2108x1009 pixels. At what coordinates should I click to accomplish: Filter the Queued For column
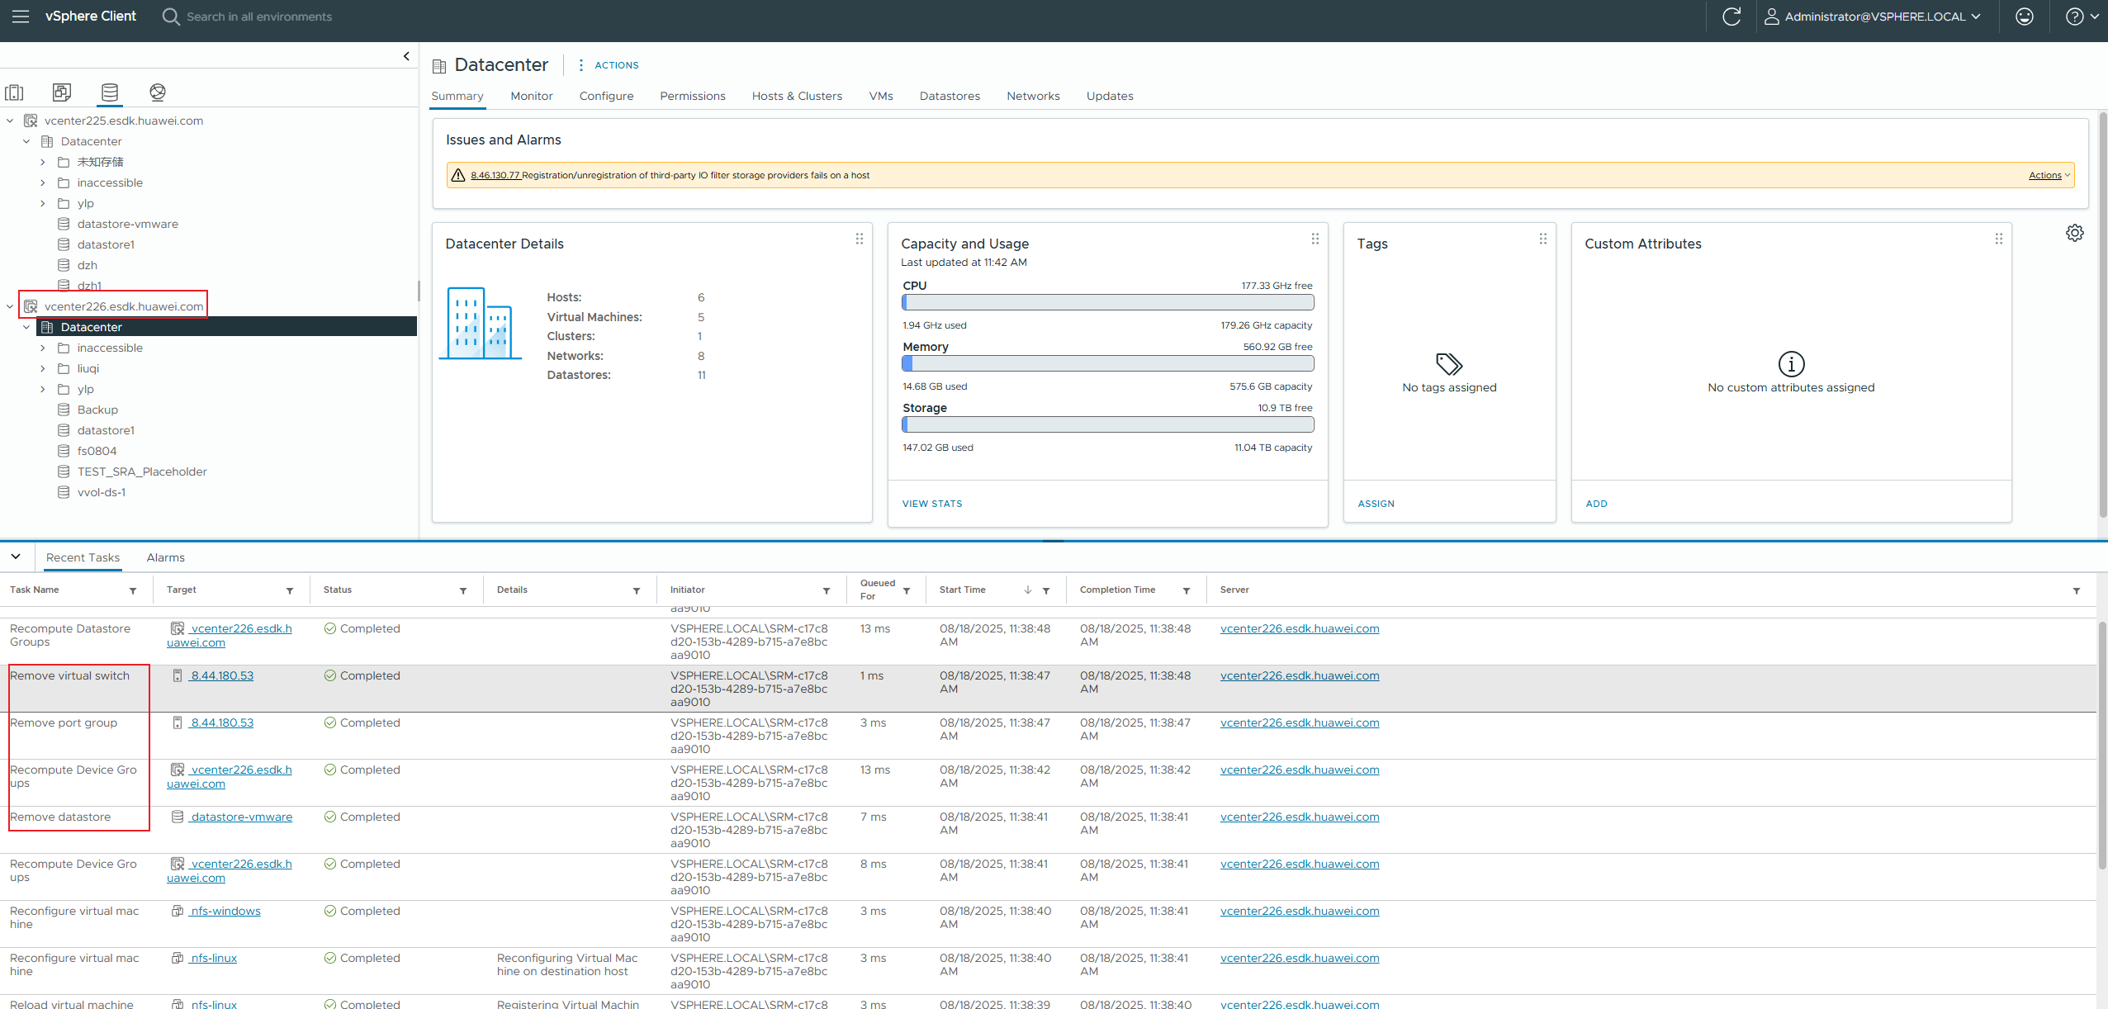click(x=907, y=591)
